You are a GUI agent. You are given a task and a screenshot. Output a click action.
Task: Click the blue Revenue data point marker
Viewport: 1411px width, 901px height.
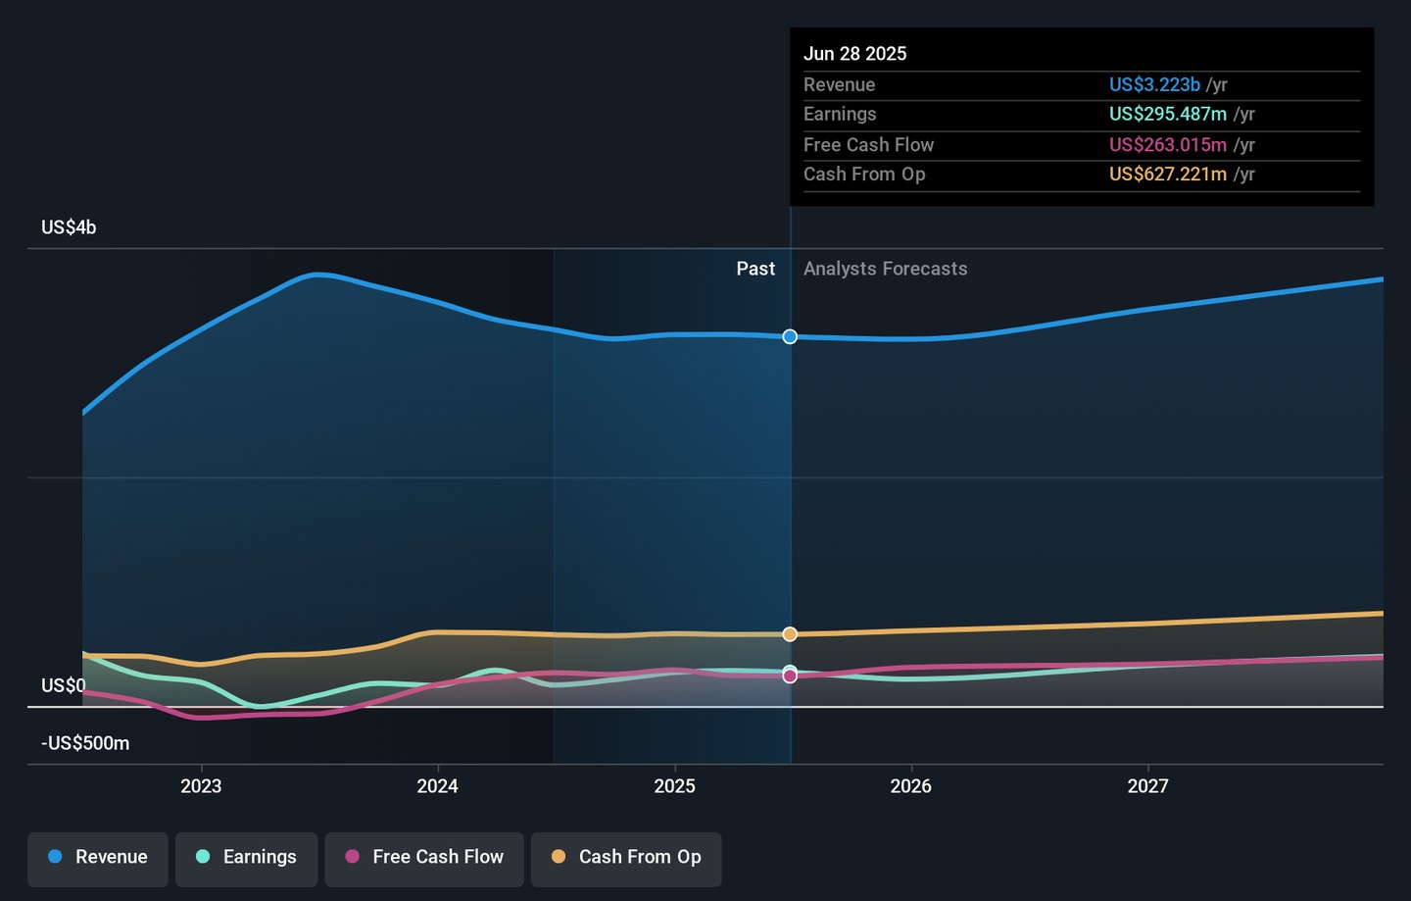coord(790,337)
